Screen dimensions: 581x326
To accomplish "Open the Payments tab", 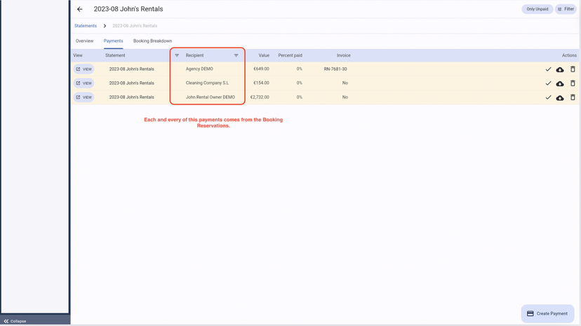I will pyautogui.click(x=113, y=41).
